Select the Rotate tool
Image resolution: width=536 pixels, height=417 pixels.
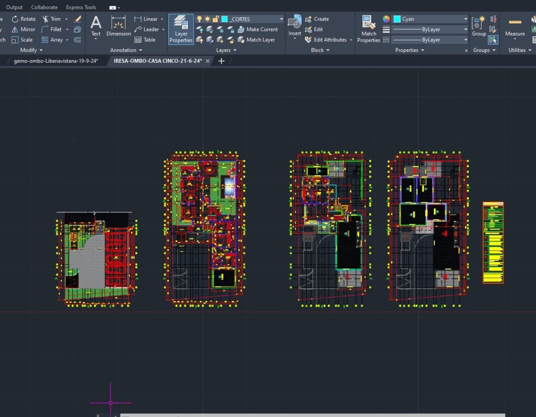point(24,19)
